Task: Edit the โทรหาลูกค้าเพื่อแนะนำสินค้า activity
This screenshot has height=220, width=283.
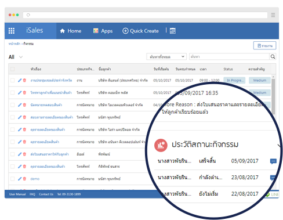Action: tap(20, 93)
